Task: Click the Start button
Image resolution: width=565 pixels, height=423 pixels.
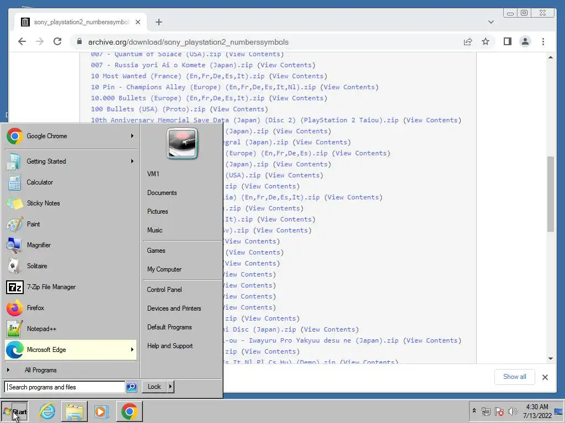Action: [x=15, y=411]
